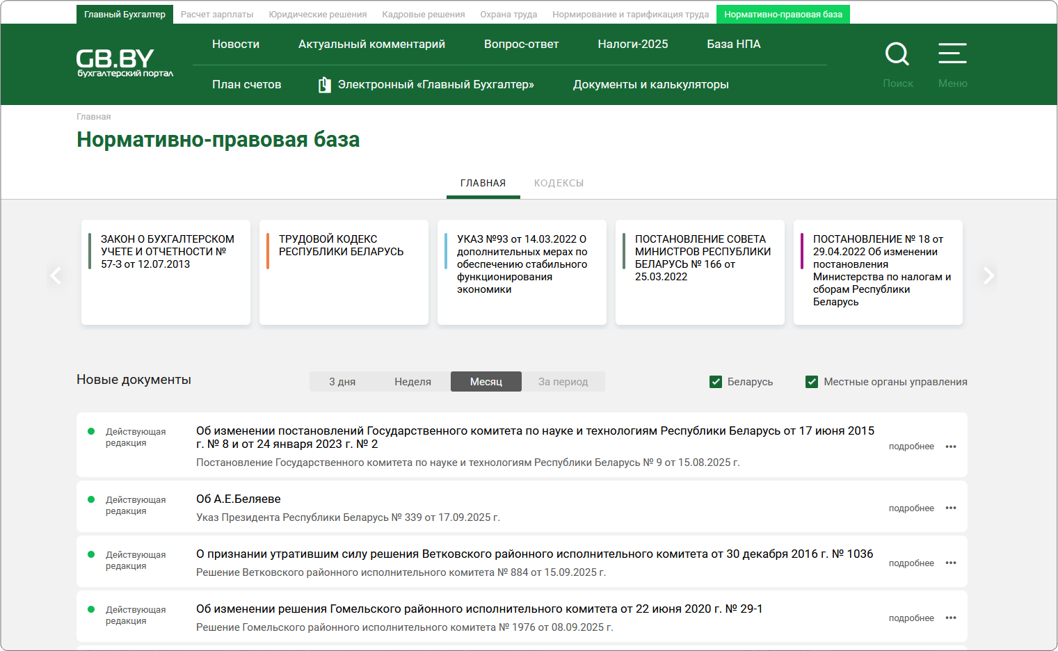Advance carousel with the right arrow

coord(988,275)
